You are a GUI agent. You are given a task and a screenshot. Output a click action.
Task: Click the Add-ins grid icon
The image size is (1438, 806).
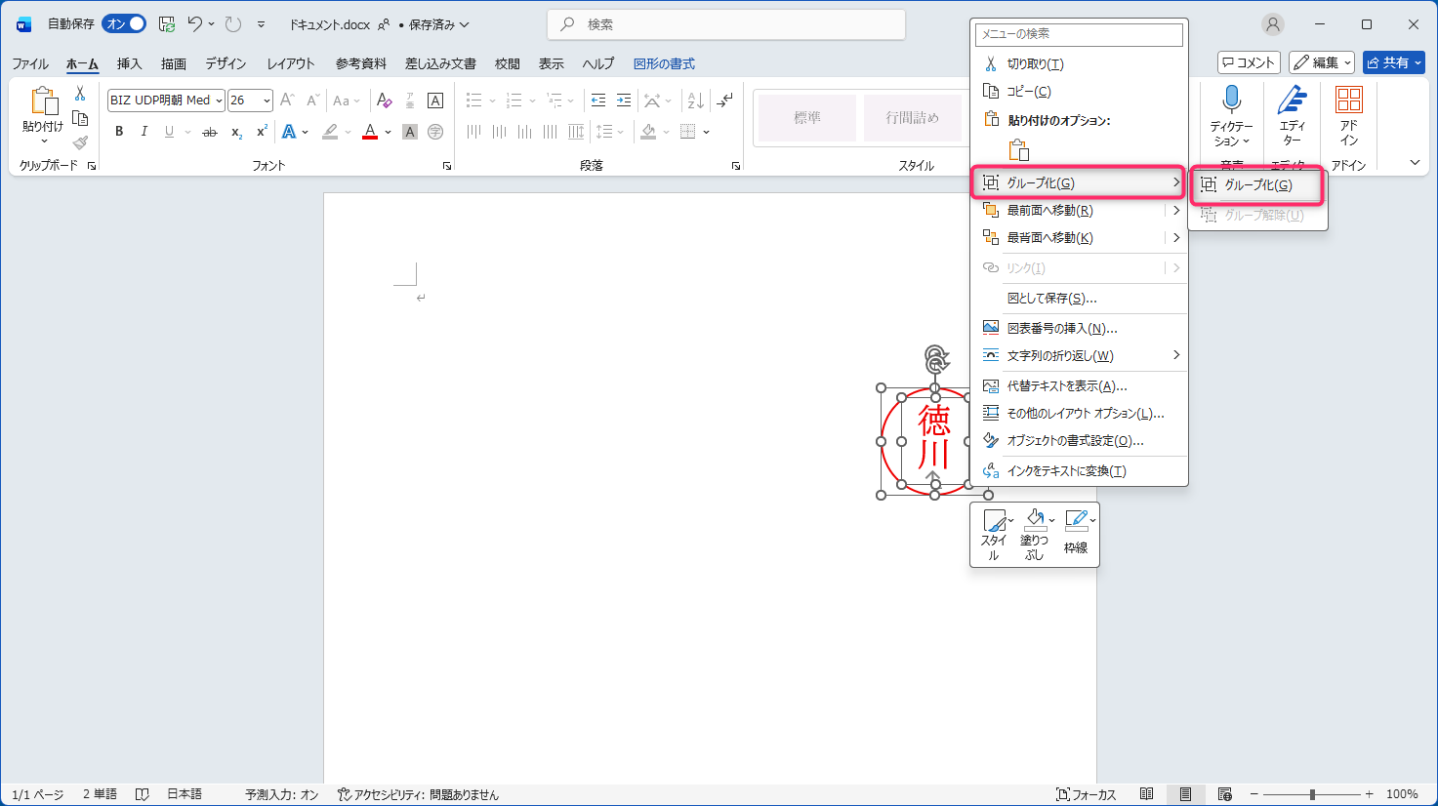(x=1348, y=100)
